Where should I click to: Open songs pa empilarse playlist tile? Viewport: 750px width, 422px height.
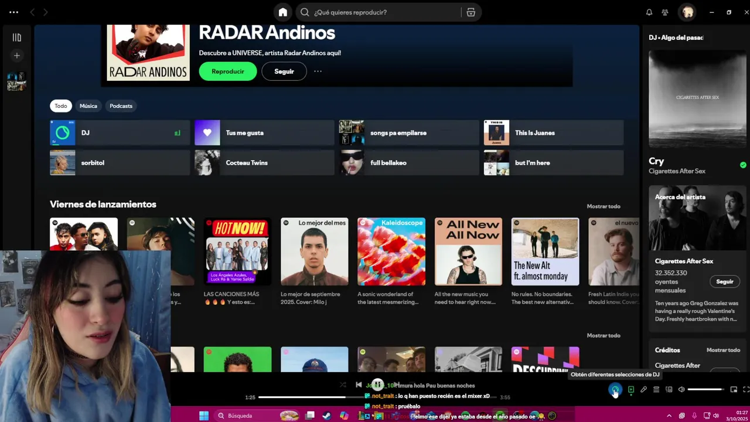409,133
